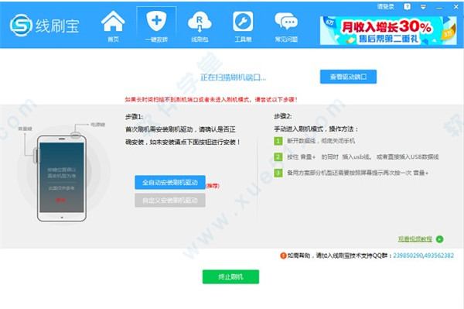Click the red warning text about scanning ports
Image resolution: width=464 pixels, height=309 pixels.
pyautogui.click(x=211, y=100)
